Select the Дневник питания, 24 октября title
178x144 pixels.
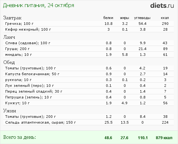tap(39, 5)
